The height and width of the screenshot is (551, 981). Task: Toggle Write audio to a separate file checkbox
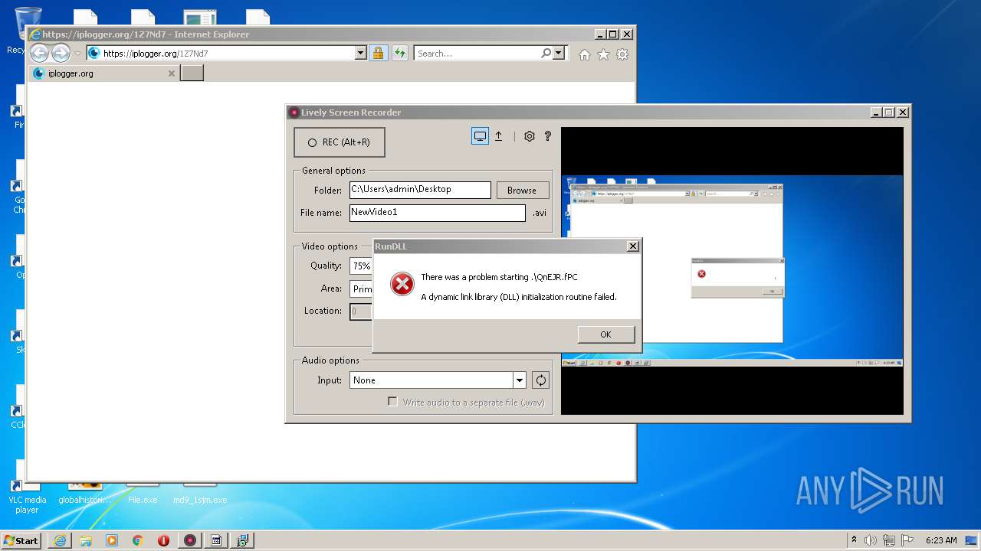pyautogui.click(x=392, y=402)
